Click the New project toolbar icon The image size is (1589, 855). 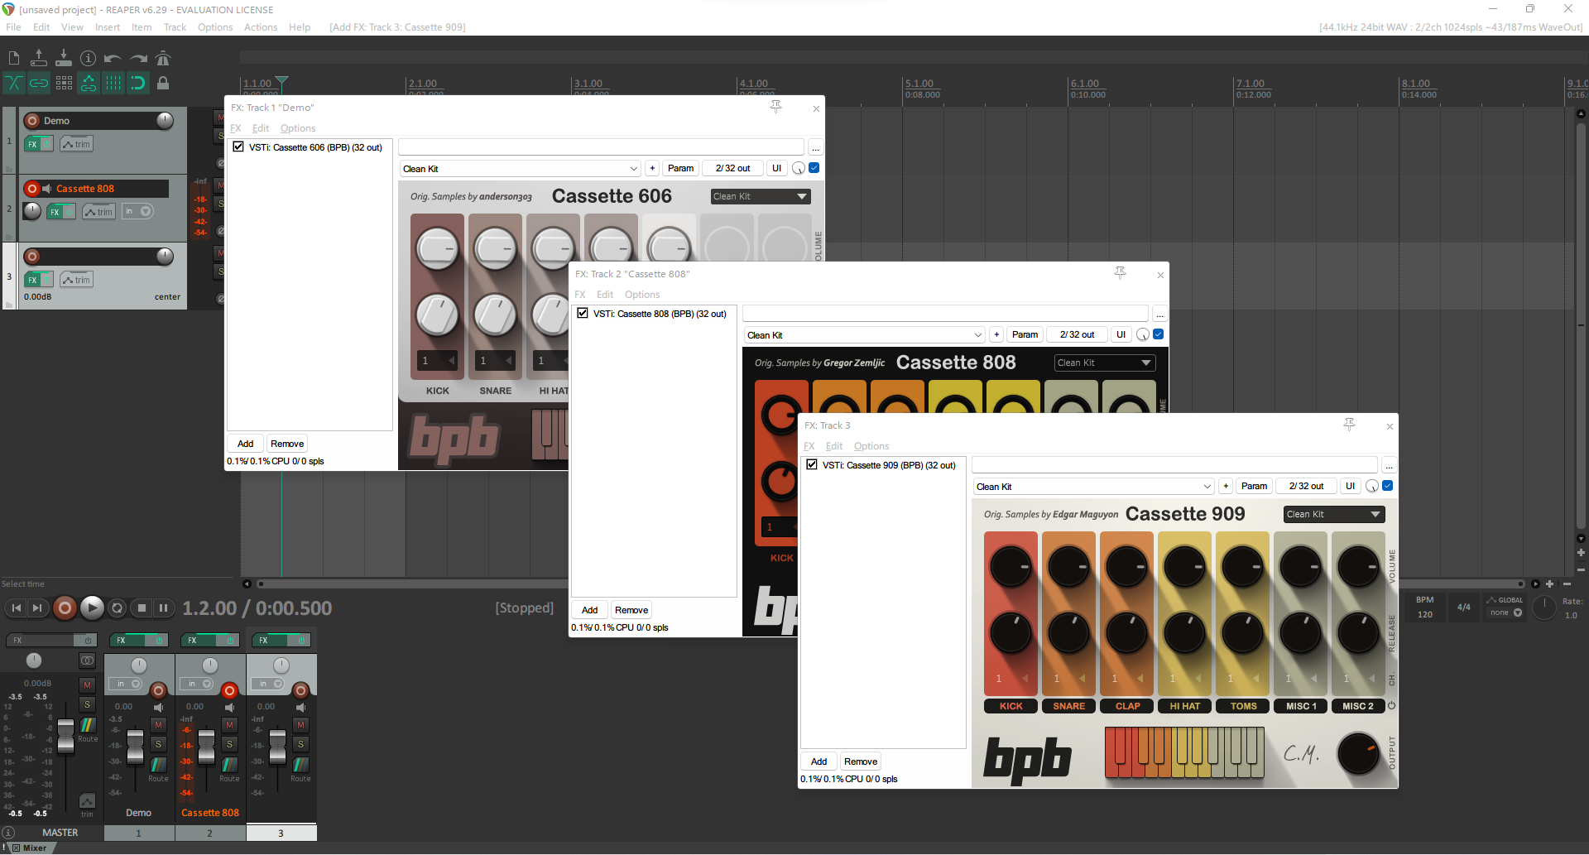(x=14, y=58)
